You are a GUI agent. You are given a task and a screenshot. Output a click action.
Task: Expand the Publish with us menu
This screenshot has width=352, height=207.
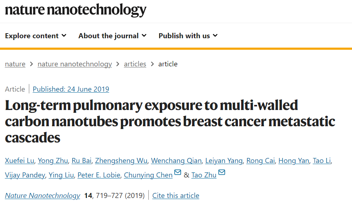[x=188, y=36]
